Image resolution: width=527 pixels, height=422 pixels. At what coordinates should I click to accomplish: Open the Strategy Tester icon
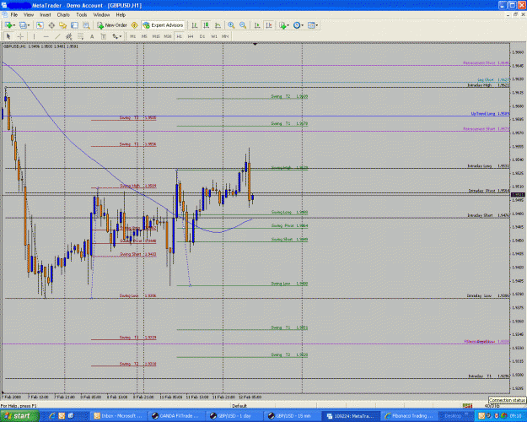click(x=86, y=25)
